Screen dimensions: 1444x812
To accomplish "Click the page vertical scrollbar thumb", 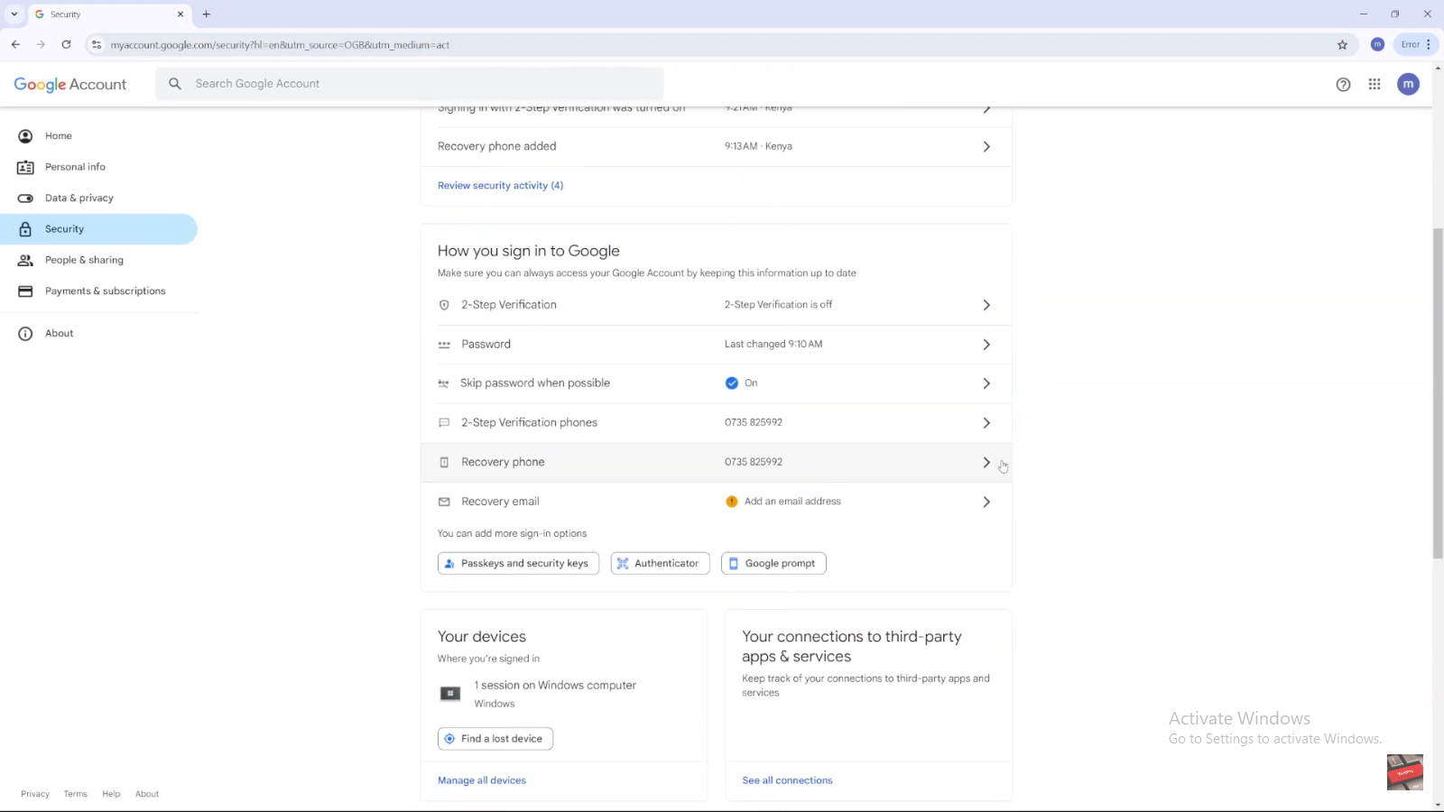I will click(1438, 393).
